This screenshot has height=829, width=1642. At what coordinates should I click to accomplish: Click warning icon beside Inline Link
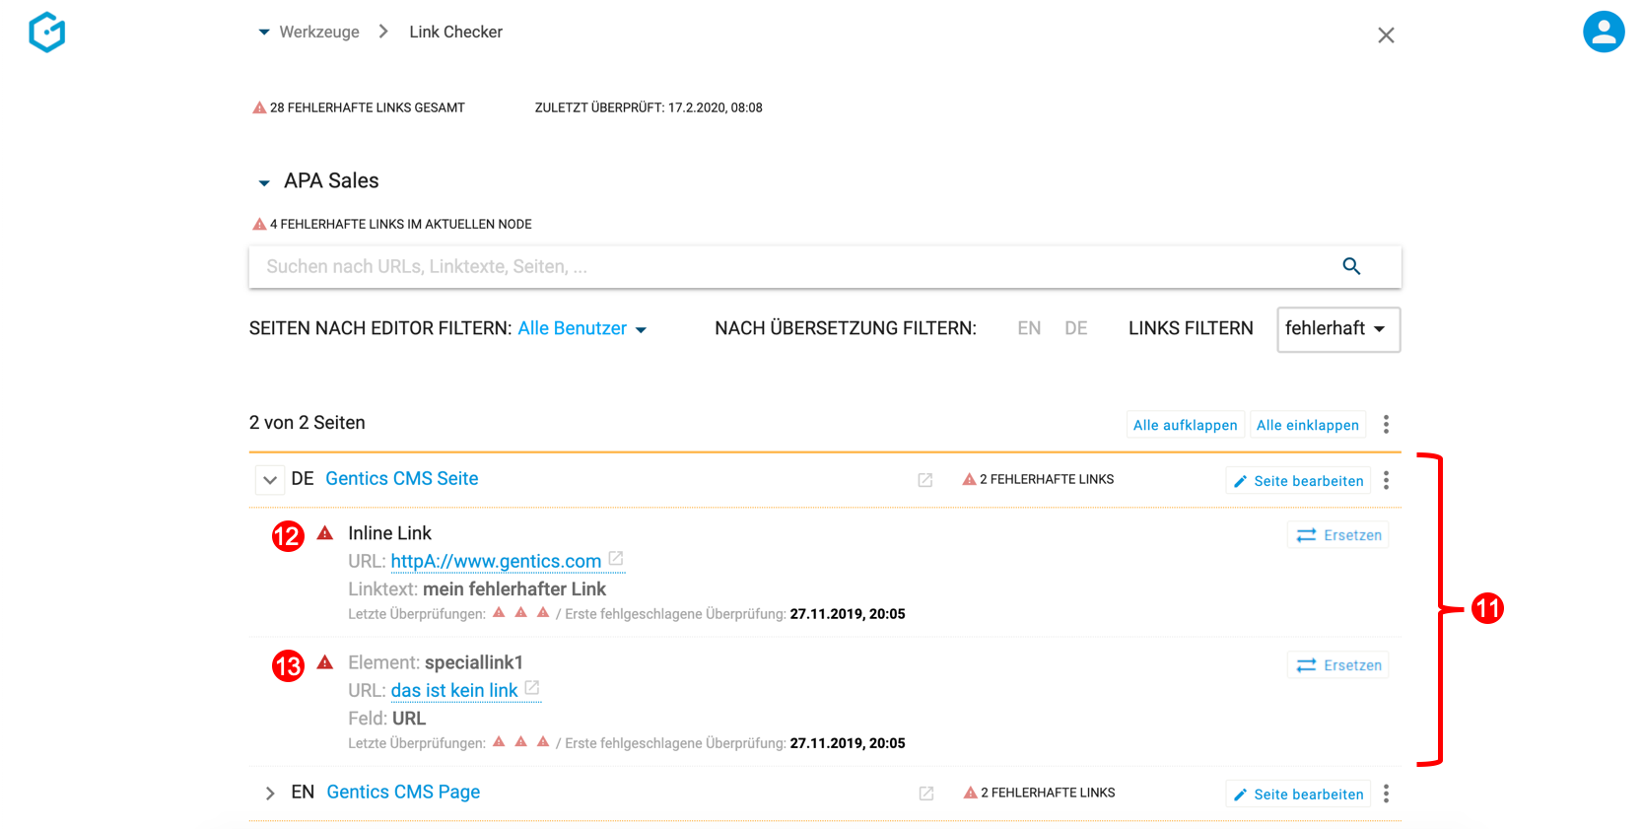coord(325,533)
